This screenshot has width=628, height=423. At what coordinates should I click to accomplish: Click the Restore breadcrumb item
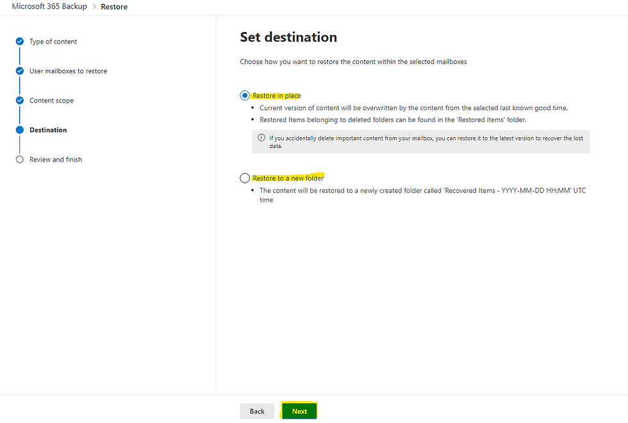click(x=114, y=7)
